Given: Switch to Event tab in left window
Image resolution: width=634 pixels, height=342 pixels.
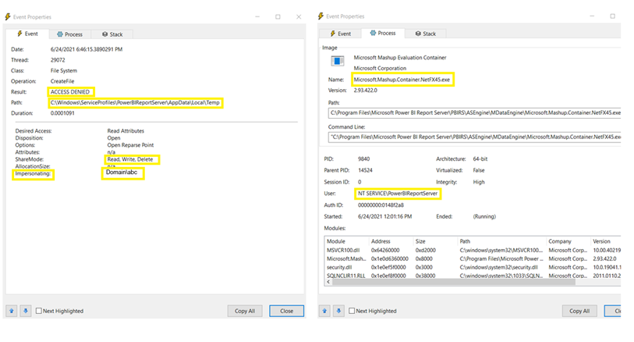Looking at the screenshot, I should (27, 34).
